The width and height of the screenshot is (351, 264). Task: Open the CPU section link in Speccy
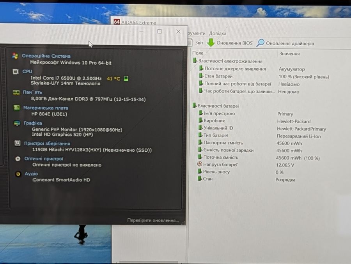tap(27, 71)
